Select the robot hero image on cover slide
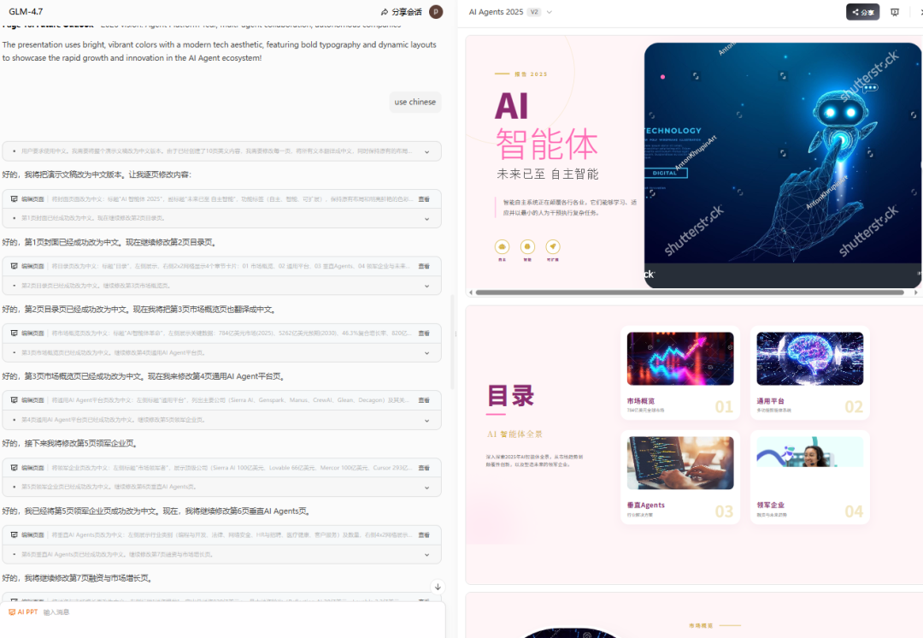This screenshot has height=638, width=923. [782, 165]
